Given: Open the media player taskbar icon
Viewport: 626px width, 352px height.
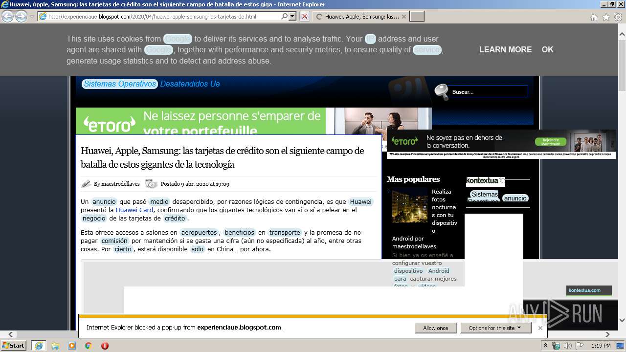Looking at the screenshot, I should (x=72, y=346).
